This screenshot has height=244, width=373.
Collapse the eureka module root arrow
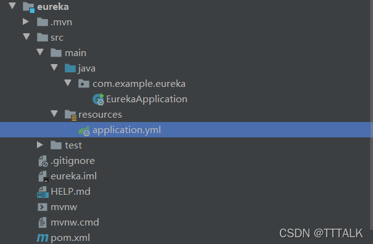(12, 6)
